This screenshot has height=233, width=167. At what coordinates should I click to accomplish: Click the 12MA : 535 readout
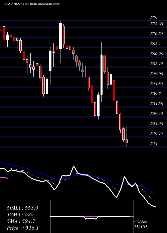click(x=20, y=215)
